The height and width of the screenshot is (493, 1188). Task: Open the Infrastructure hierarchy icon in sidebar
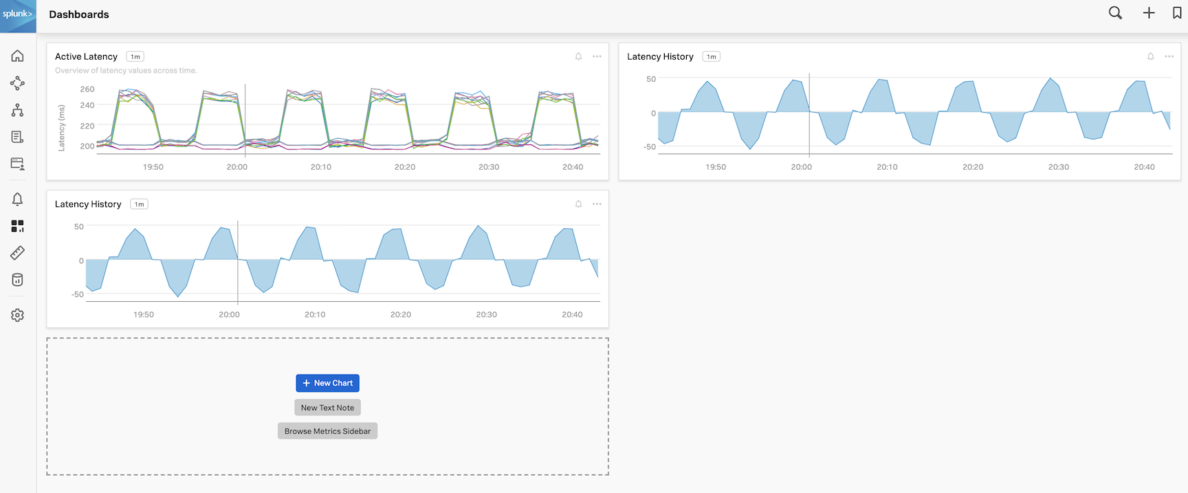click(x=18, y=110)
